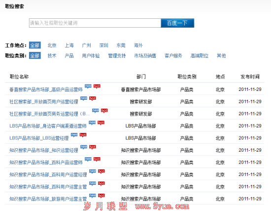Viewport: 271px width, 211px height.
Task: Click the job keyword search input field
Action: point(95,23)
